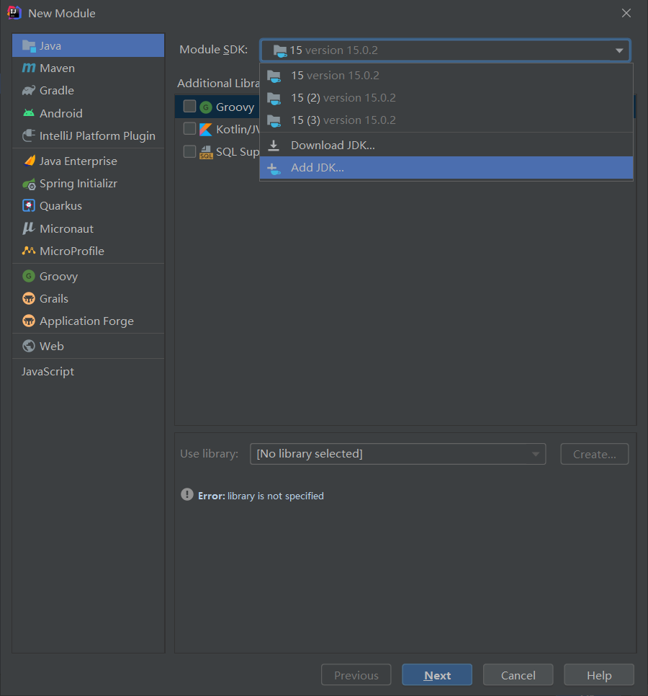Click the Java Enterprise icon
This screenshot has height=696, width=648.
point(30,161)
